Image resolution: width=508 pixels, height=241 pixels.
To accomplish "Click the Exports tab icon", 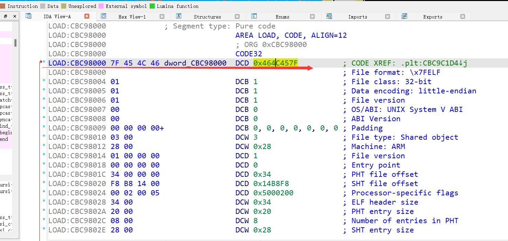I will 404,16.
